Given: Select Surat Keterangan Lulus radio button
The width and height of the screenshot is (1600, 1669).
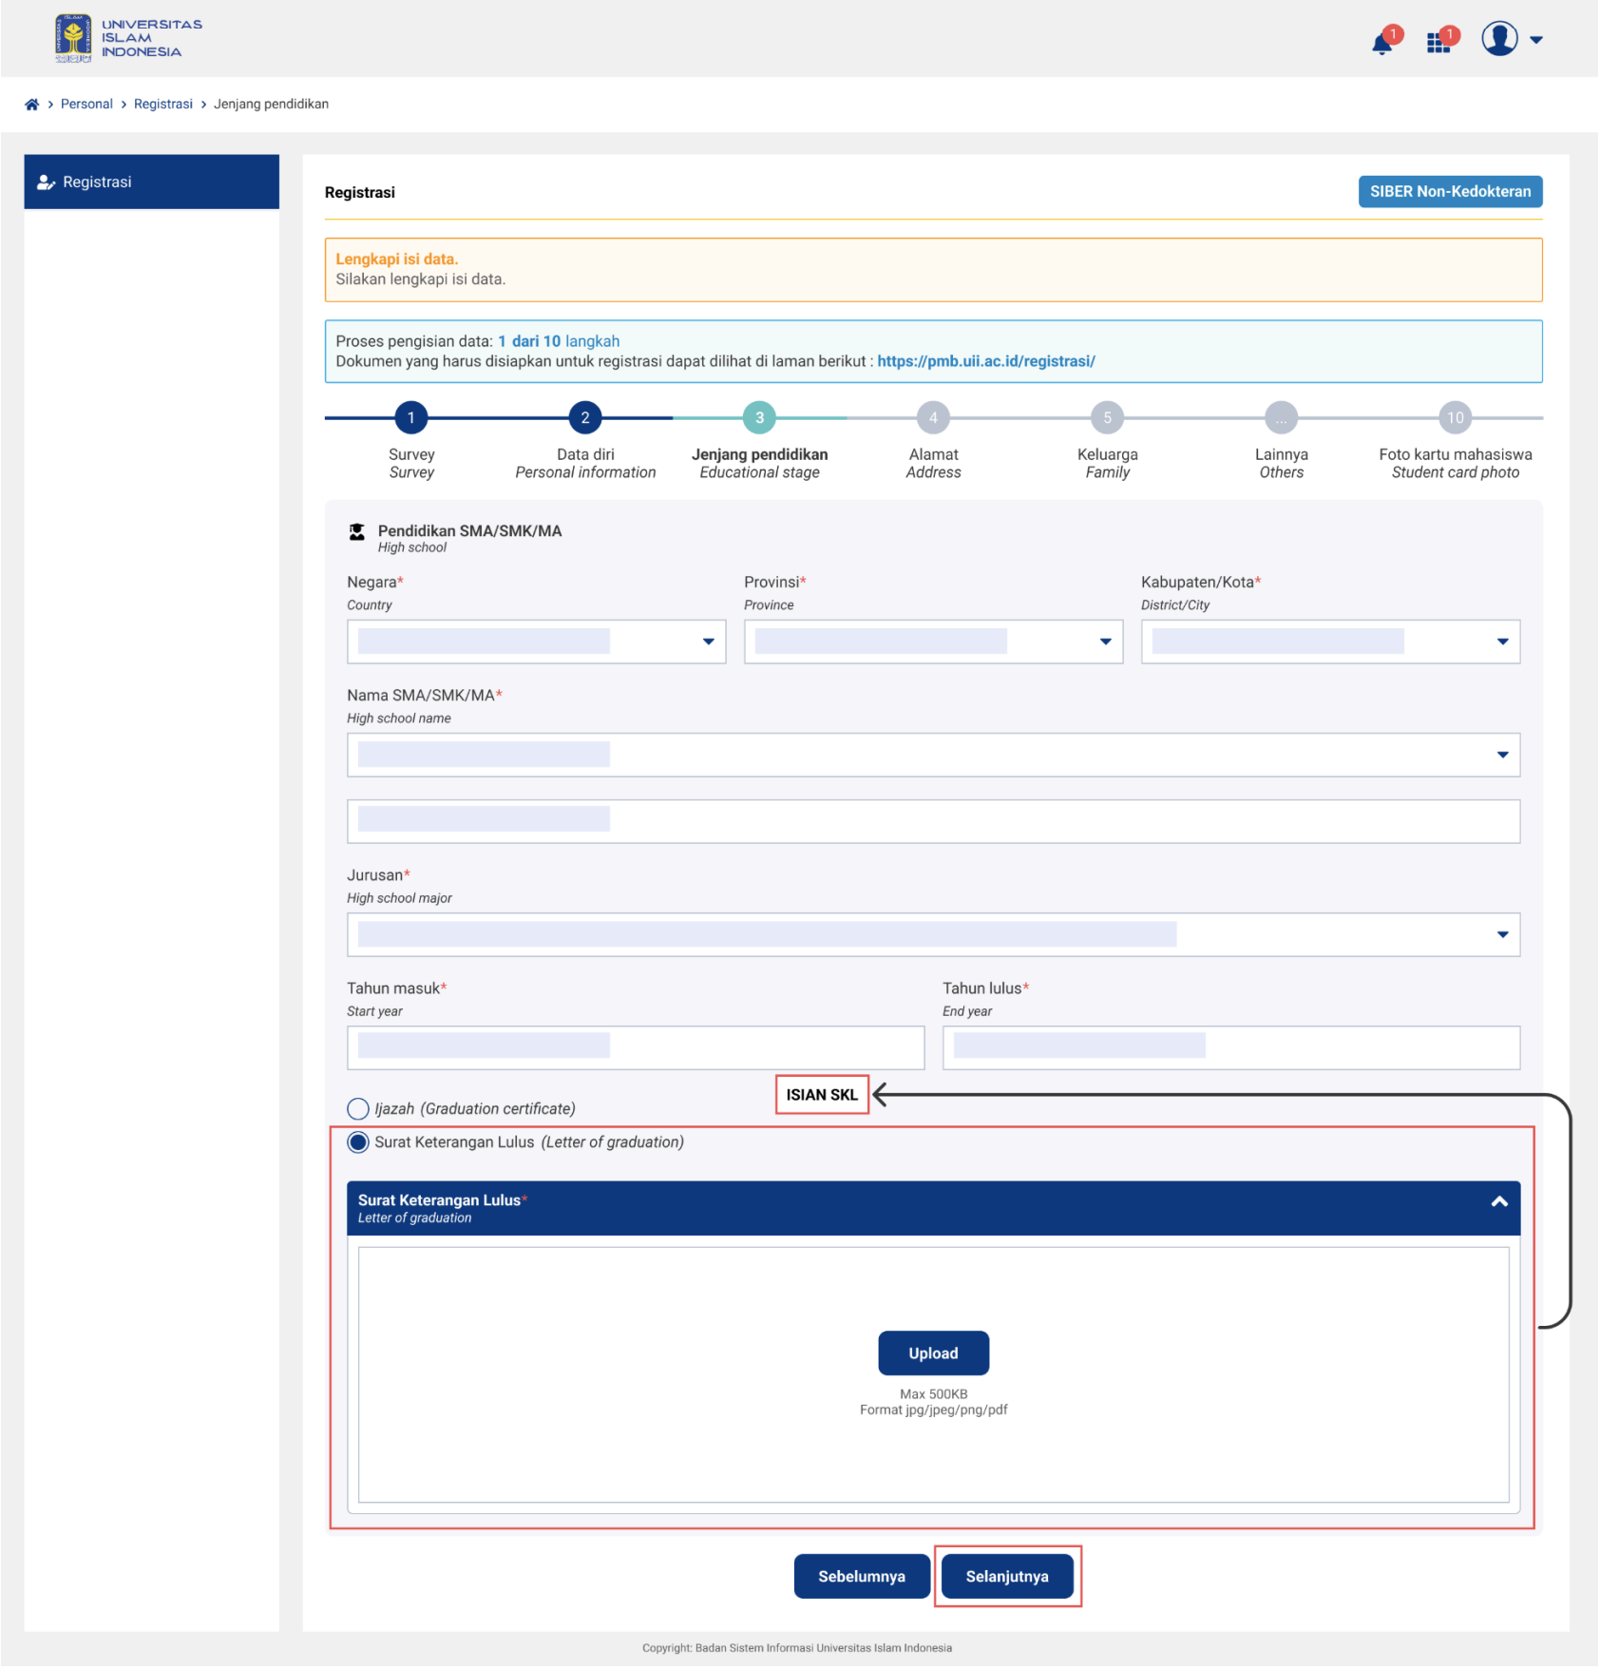Looking at the screenshot, I should [x=358, y=1143].
